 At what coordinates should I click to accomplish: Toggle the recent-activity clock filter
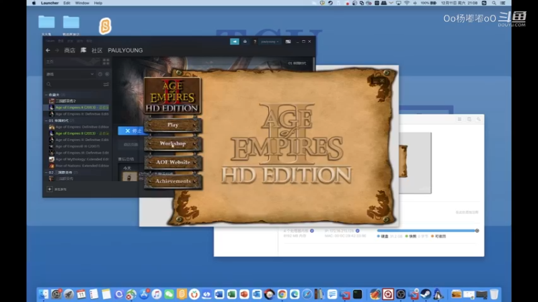click(100, 74)
